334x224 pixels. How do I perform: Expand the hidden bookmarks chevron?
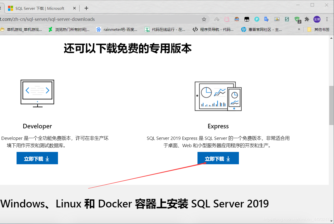click(299, 29)
